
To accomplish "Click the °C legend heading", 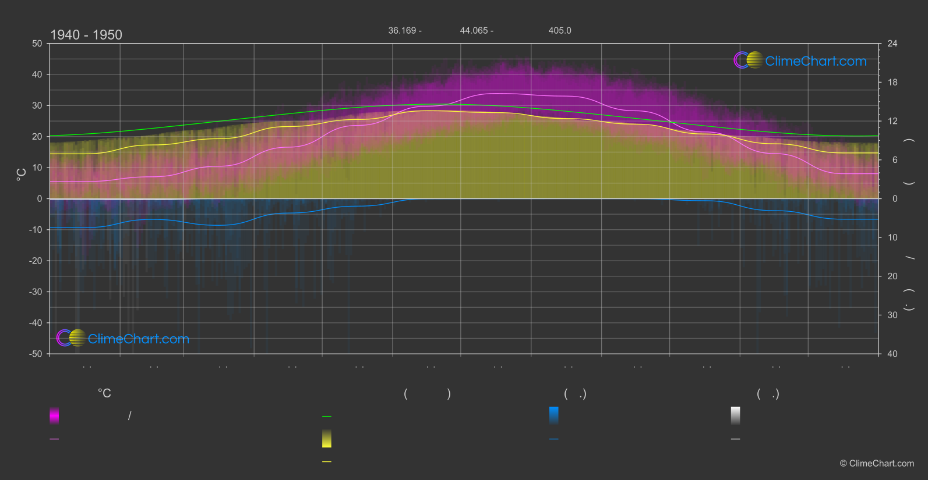I will pyautogui.click(x=104, y=394).
